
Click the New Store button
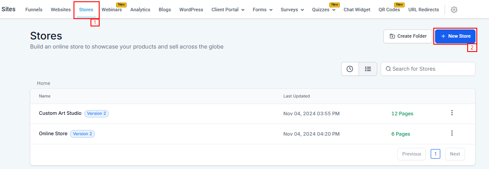click(x=456, y=36)
